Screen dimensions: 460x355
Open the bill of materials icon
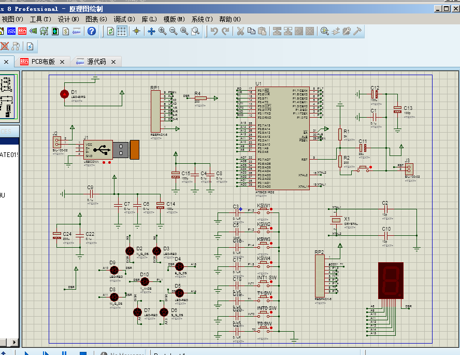66,31
